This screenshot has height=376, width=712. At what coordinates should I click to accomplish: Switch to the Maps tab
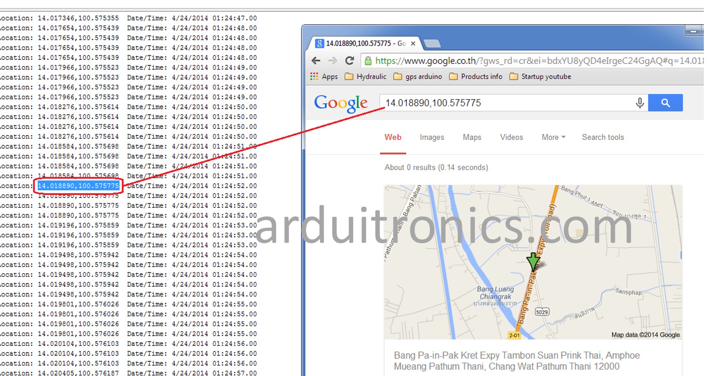472,137
